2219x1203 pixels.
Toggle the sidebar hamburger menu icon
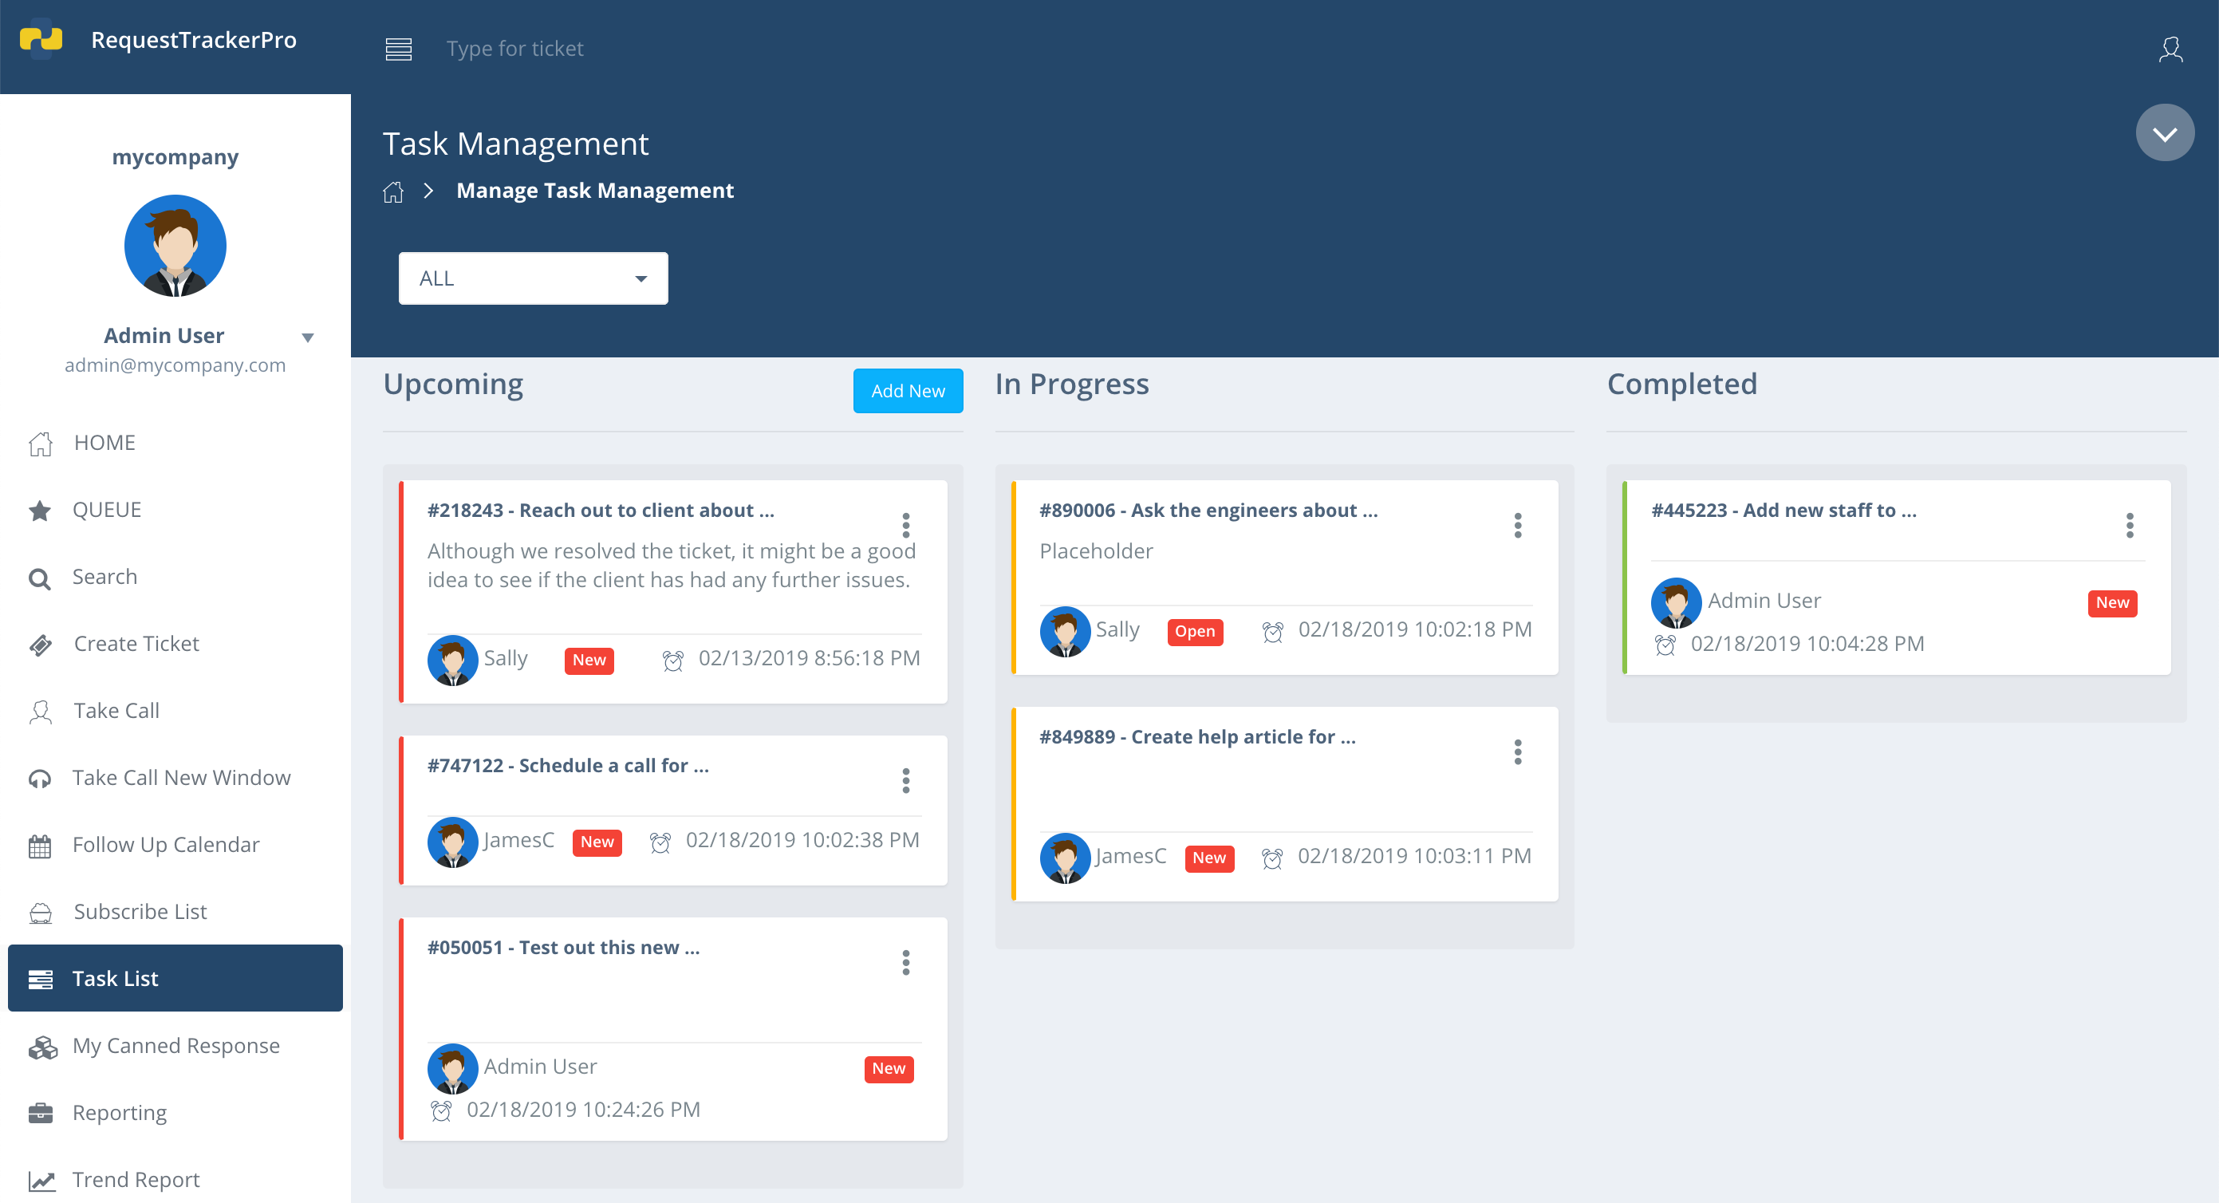pyautogui.click(x=398, y=49)
